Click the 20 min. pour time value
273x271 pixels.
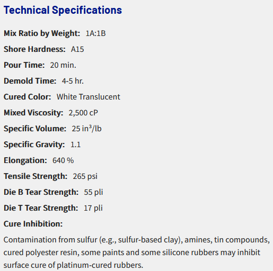(x=63, y=65)
